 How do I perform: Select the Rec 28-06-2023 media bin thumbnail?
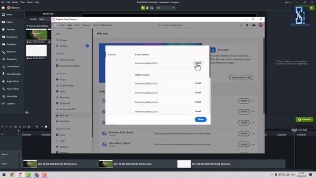[37, 50]
